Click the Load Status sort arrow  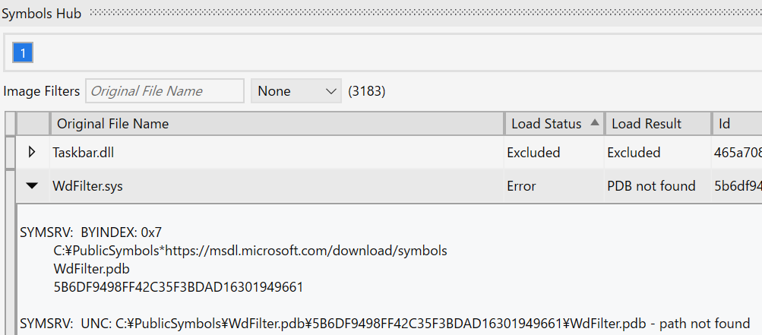click(594, 123)
